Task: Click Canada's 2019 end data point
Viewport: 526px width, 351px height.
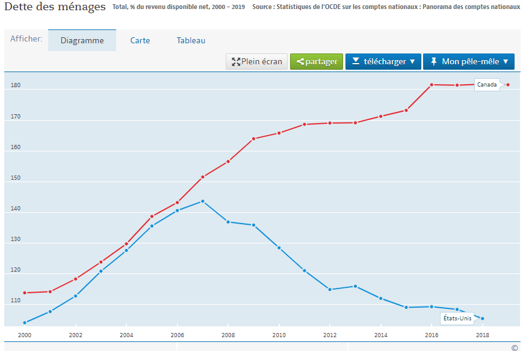Action: [508, 85]
